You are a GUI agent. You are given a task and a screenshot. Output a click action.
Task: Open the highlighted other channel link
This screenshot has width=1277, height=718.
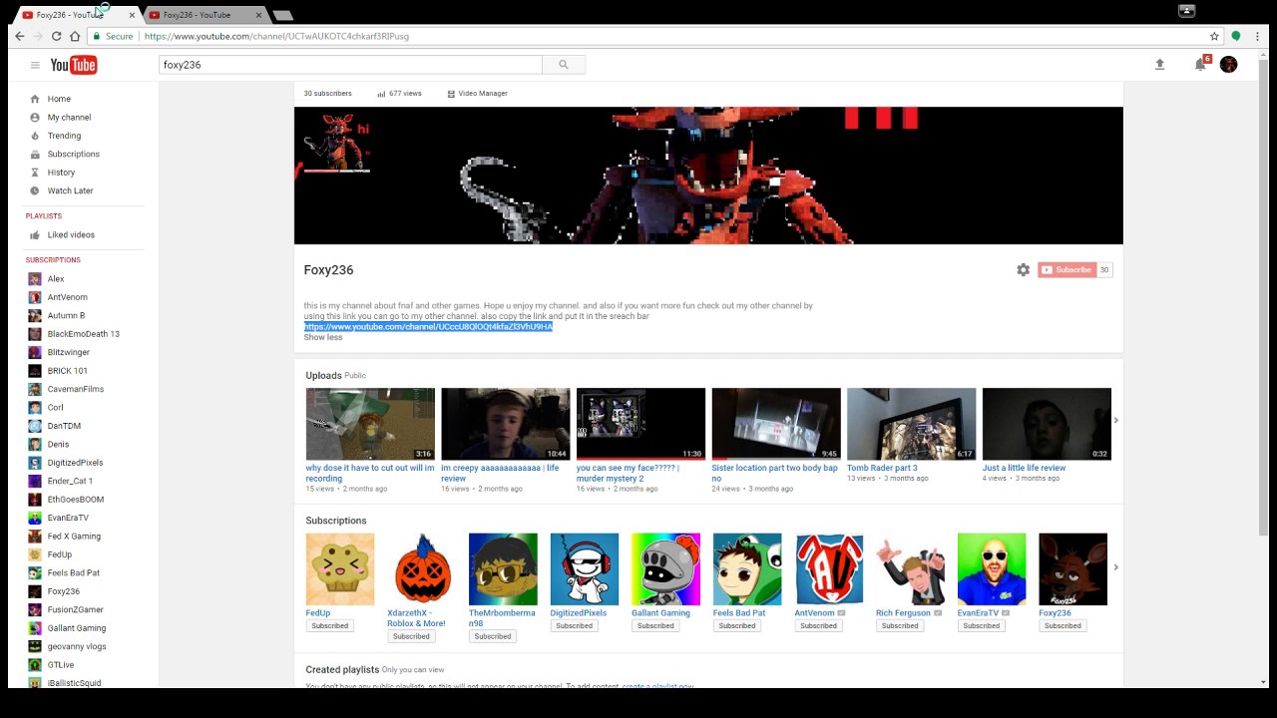(x=428, y=327)
